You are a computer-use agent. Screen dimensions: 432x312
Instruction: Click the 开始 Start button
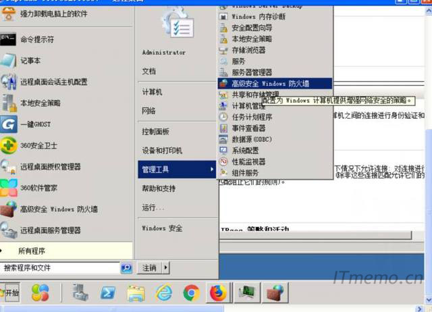(x=10, y=292)
